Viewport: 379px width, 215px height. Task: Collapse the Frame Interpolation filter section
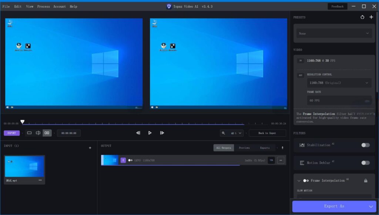click(299, 181)
